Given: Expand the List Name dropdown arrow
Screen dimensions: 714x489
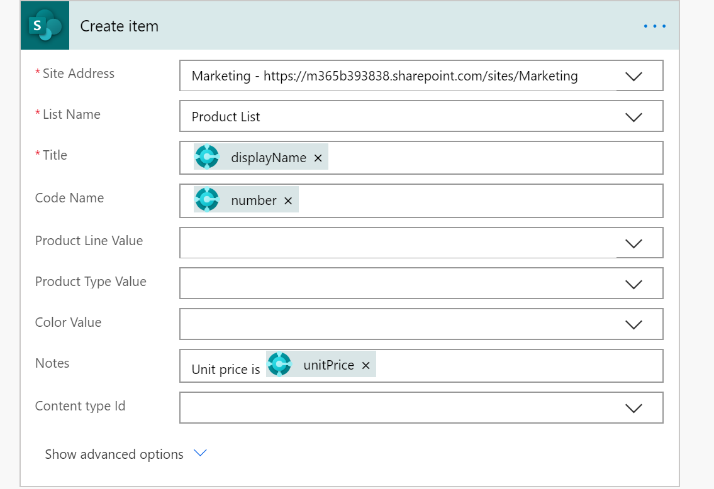Looking at the screenshot, I should [x=633, y=117].
